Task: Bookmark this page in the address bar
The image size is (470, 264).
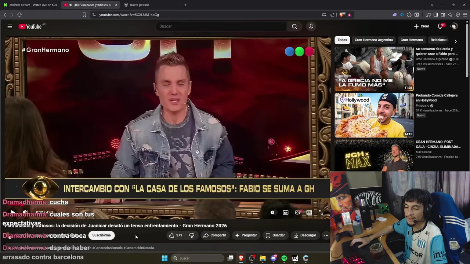Action: click(x=84, y=15)
